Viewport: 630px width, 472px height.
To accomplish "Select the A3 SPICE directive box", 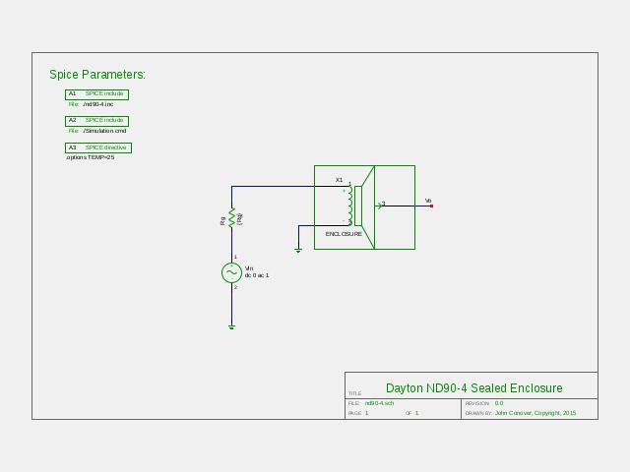I will [98, 147].
